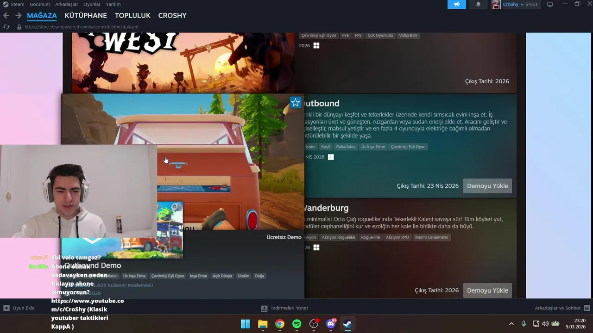Click the Oyun Ekle plus icon
The height and width of the screenshot is (333, 593).
pyautogui.click(x=6, y=308)
